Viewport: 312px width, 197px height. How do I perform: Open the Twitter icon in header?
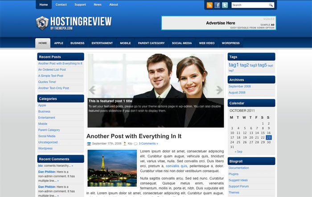[225, 5]
